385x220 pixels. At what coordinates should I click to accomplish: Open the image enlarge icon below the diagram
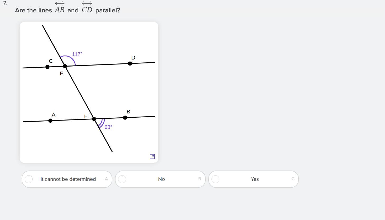pyautogui.click(x=152, y=156)
